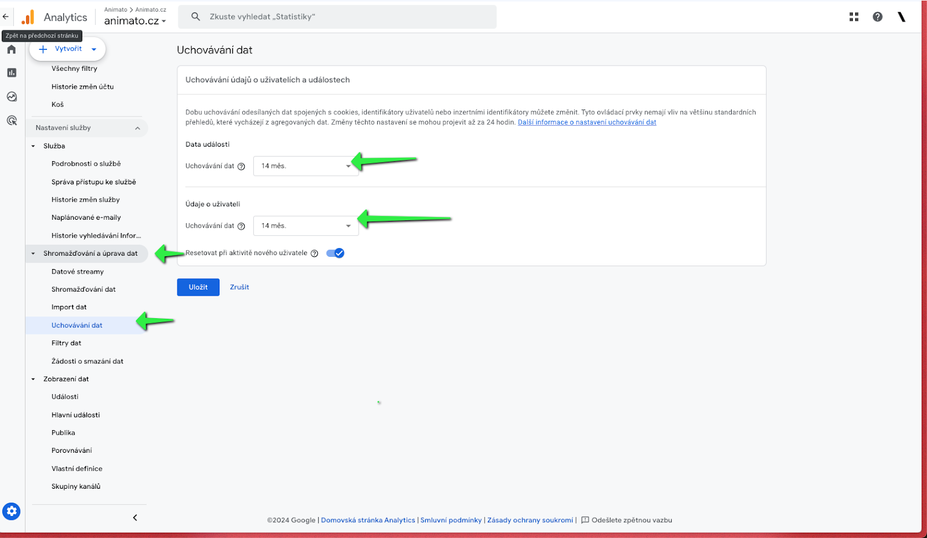Open Všechny filtry menu item
Screen dimensions: 927x538
pos(74,68)
